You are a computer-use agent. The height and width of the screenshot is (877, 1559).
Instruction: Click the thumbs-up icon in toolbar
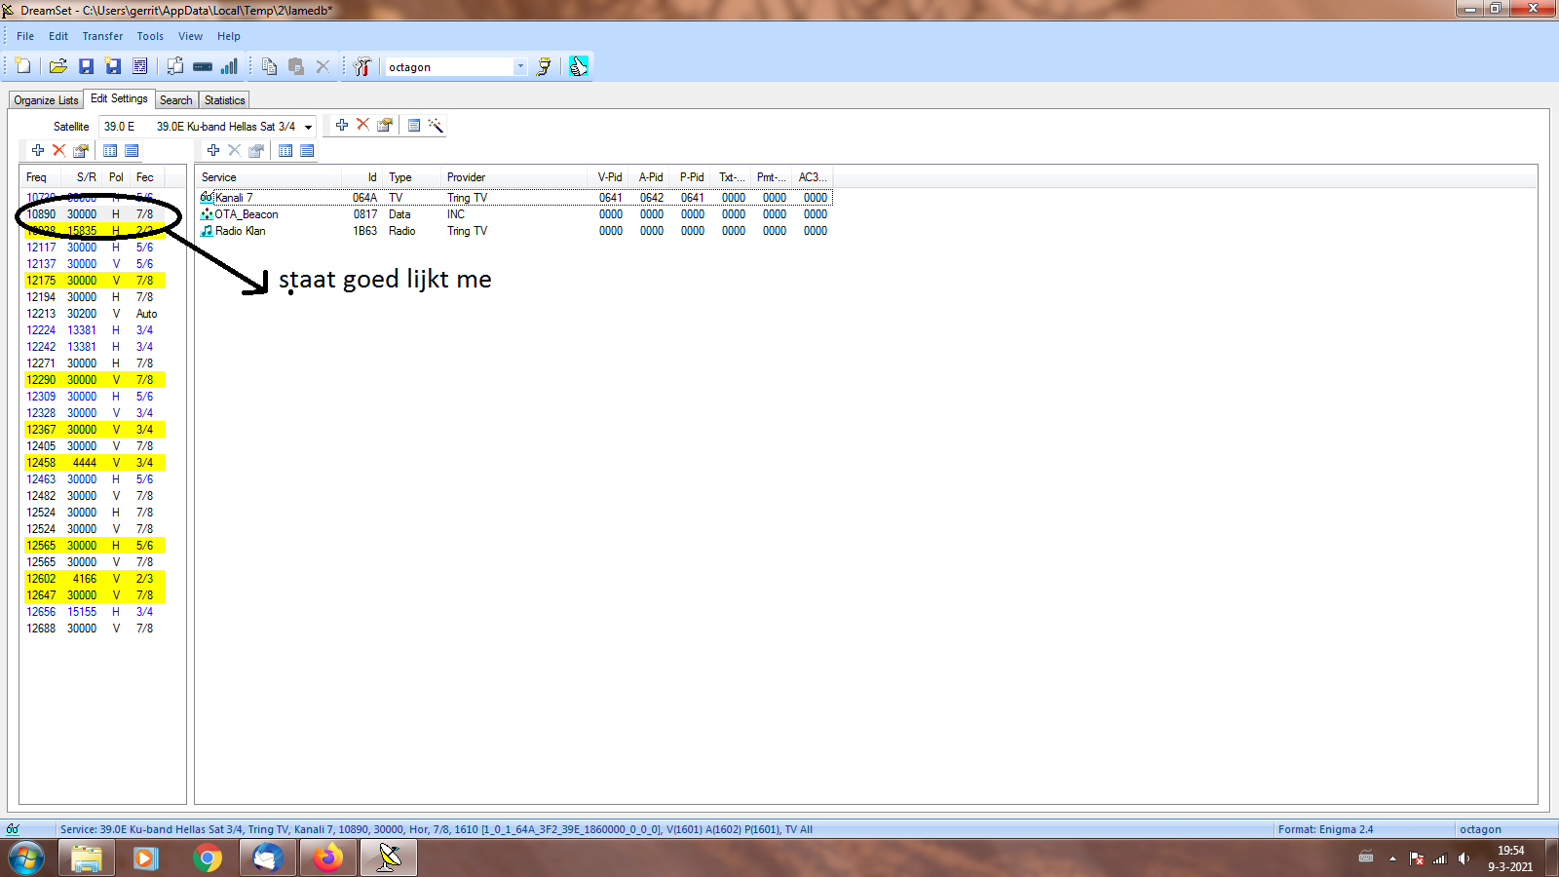tap(579, 66)
